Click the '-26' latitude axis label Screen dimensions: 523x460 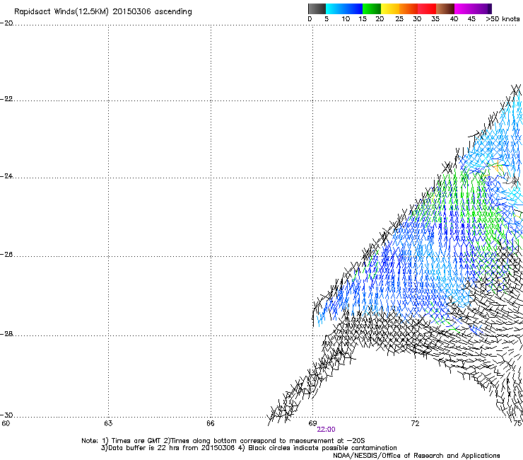pyautogui.click(x=6, y=255)
